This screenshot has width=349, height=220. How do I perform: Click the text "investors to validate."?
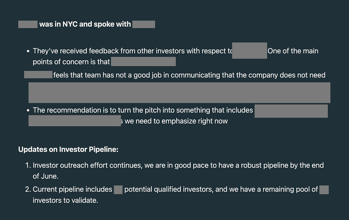[x=65, y=201]
